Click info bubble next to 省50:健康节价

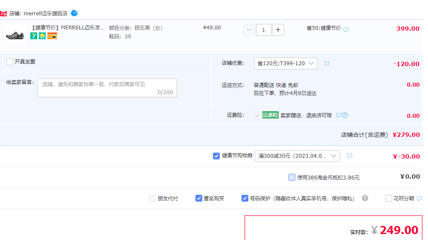[x=346, y=29]
